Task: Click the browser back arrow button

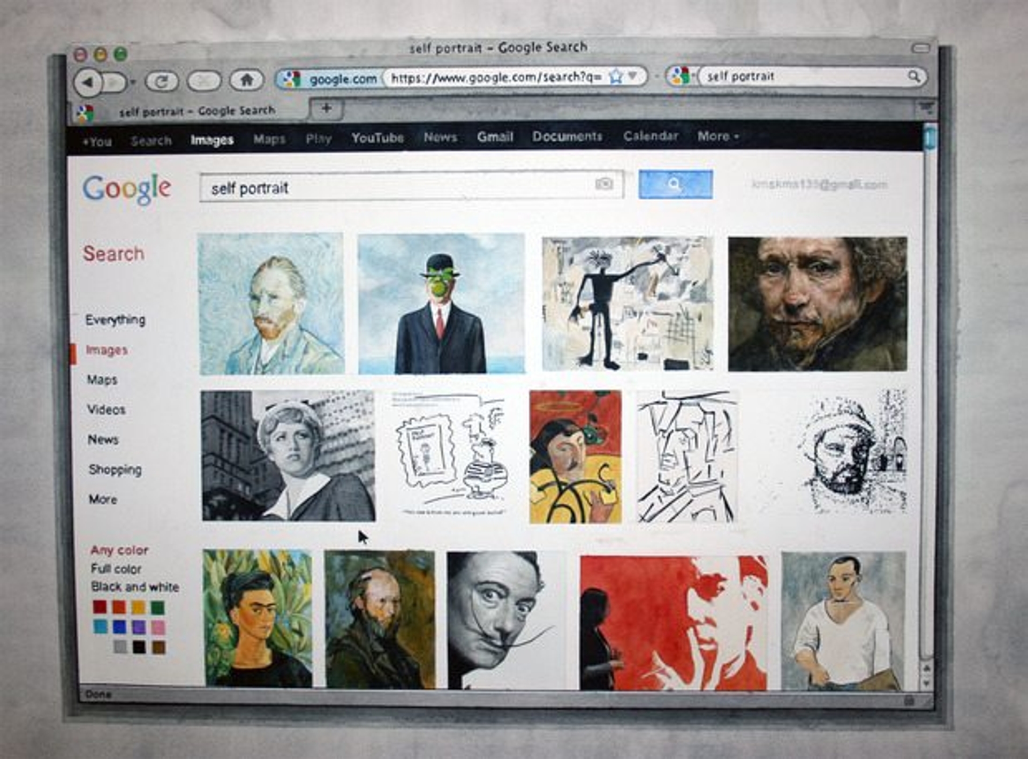Action: click(87, 82)
